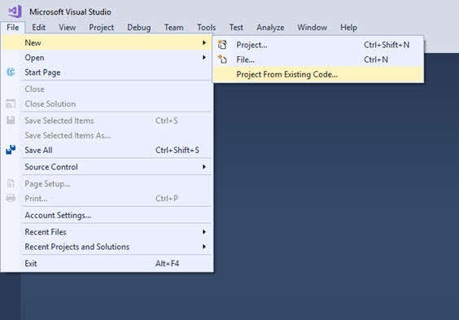Click the Visual Studio logo icon
459x320 pixels.
(15, 11)
